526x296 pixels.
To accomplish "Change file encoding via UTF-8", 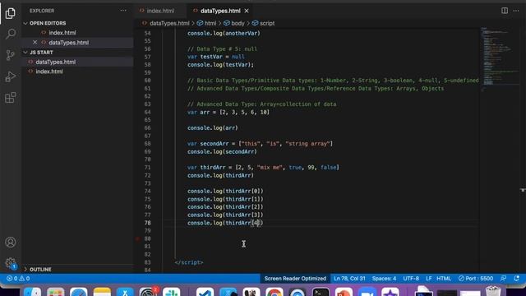I will [411, 279].
